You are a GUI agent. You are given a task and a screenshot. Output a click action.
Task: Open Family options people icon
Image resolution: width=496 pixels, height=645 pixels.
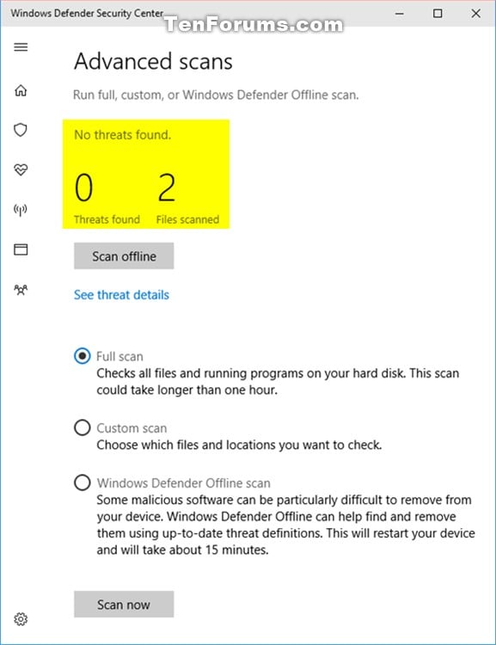(x=21, y=290)
